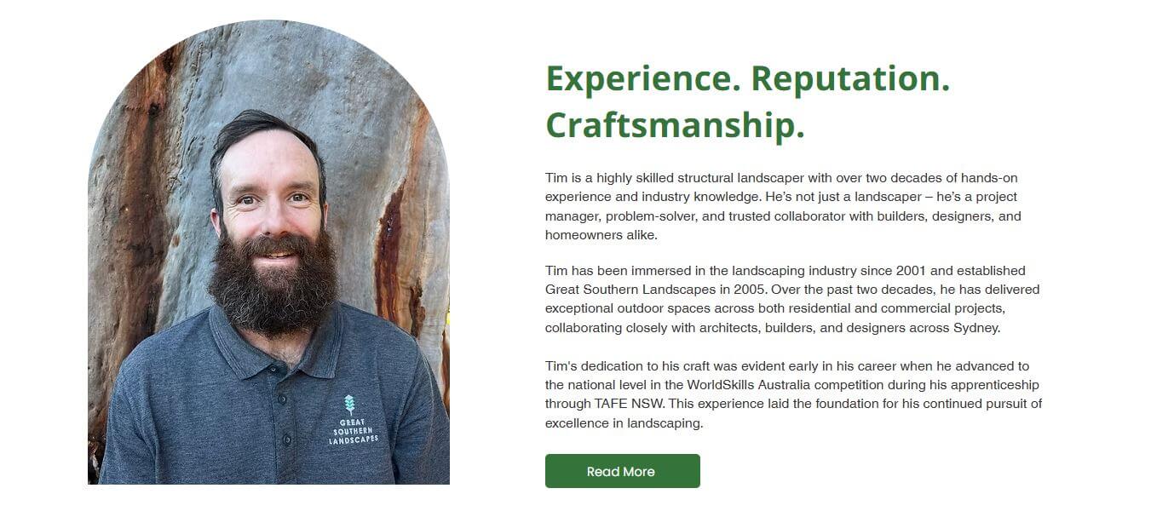This screenshot has width=1151, height=517.
Task: Click the word 'problem-solver' in the first paragraph
Action: coord(649,216)
